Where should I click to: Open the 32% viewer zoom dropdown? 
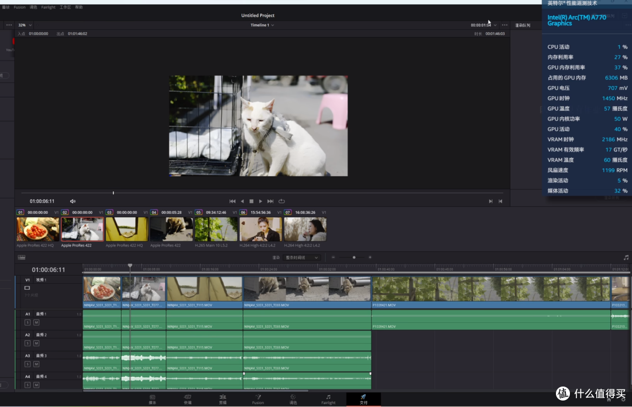[x=25, y=25]
